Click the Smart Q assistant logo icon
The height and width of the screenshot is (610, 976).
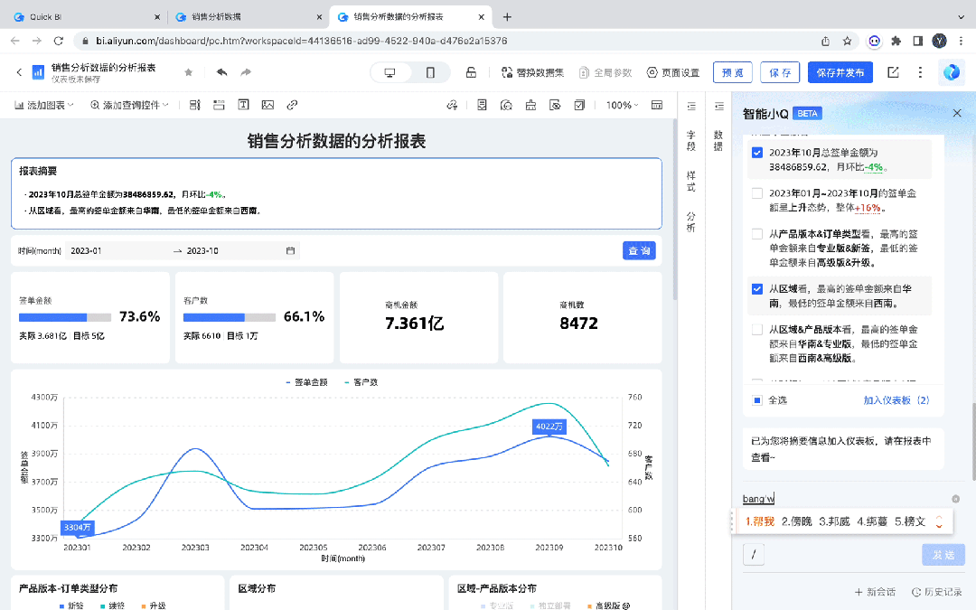pos(952,72)
